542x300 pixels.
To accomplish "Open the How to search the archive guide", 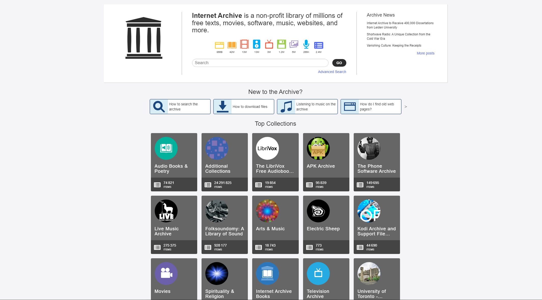I will click(x=180, y=107).
